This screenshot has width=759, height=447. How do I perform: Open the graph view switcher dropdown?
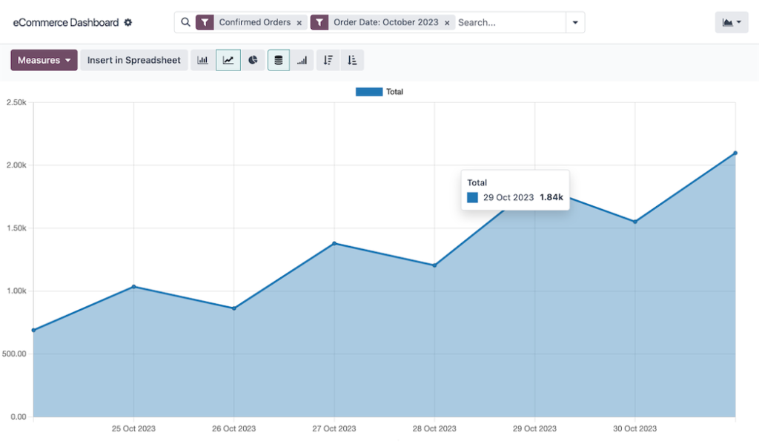731,21
